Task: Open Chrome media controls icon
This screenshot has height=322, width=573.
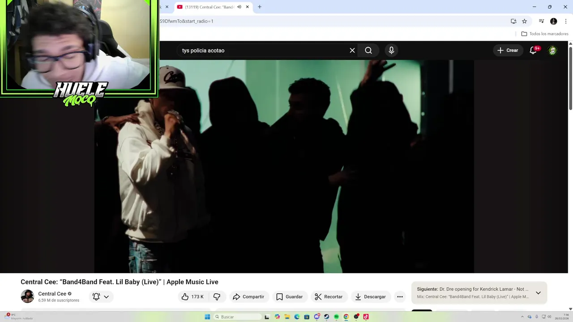Action: [x=541, y=21]
